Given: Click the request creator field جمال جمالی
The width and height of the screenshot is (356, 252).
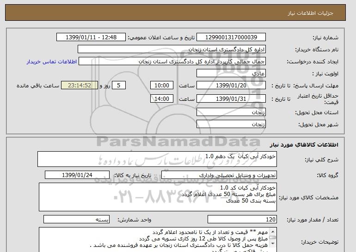Looking at the screenshot, I should point(172,61).
